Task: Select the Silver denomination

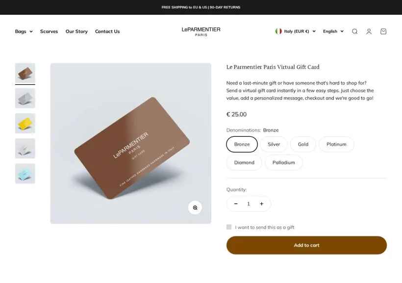Action: pos(274,144)
